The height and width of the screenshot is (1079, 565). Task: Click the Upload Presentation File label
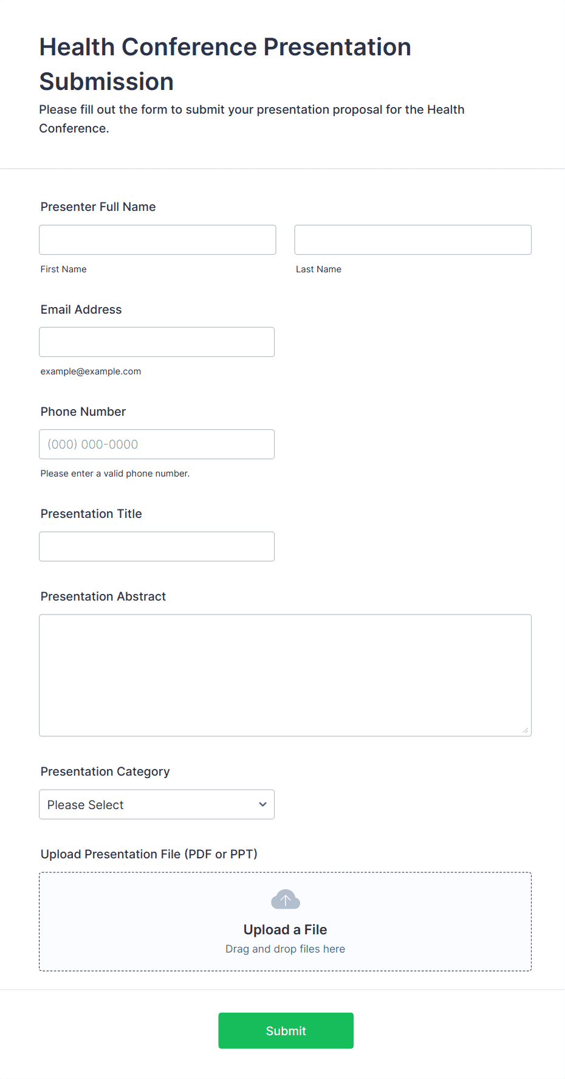pos(149,854)
